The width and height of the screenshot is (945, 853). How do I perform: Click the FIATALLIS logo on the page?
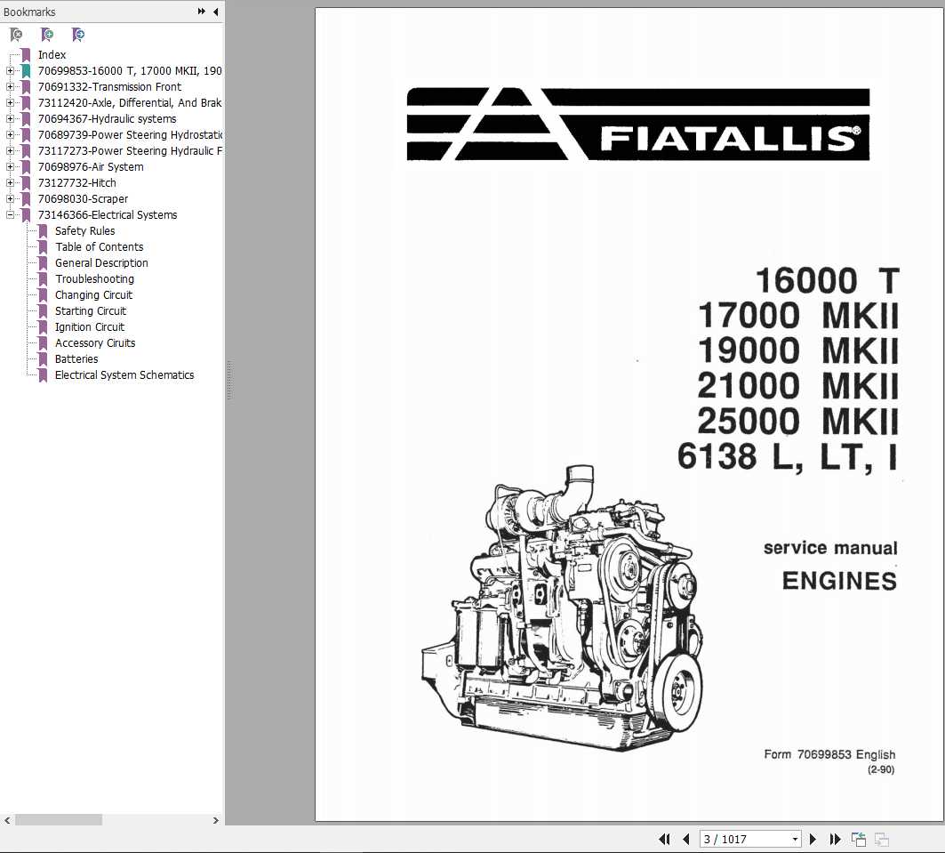click(x=638, y=124)
